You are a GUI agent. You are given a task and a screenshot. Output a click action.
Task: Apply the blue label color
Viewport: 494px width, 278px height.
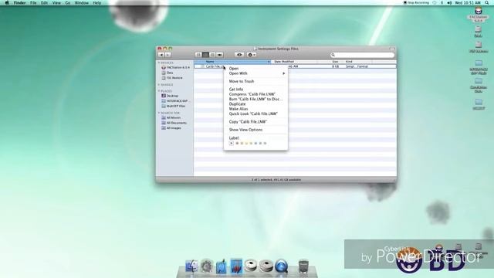[255, 144]
